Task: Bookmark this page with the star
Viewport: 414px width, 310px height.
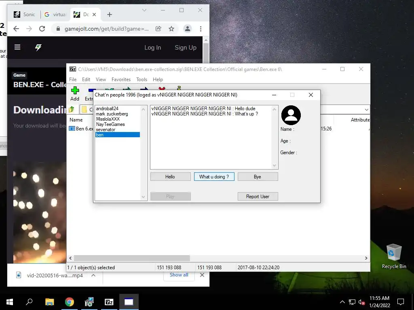Action: pos(171,29)
